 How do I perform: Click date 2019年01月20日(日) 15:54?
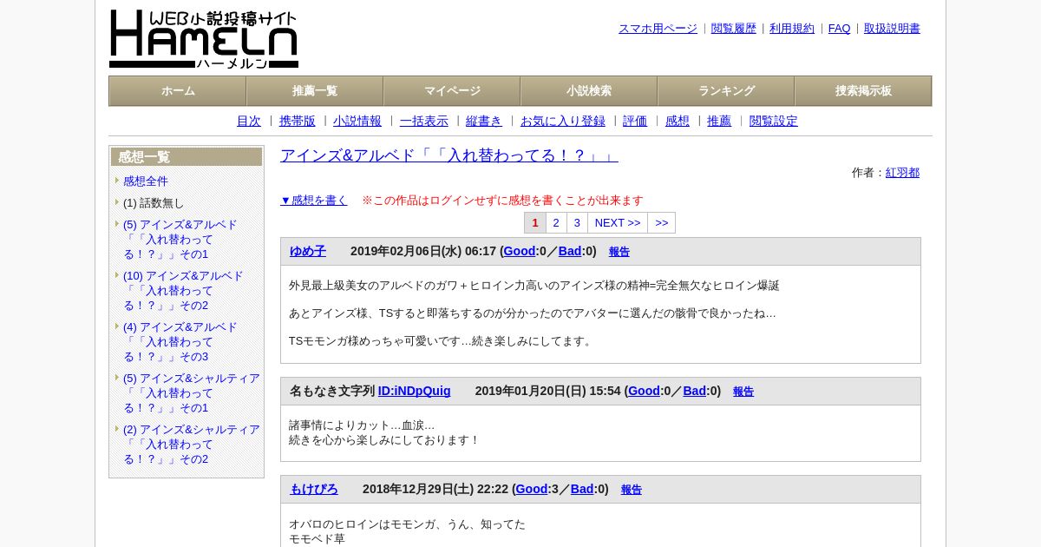tap(547, 392)
